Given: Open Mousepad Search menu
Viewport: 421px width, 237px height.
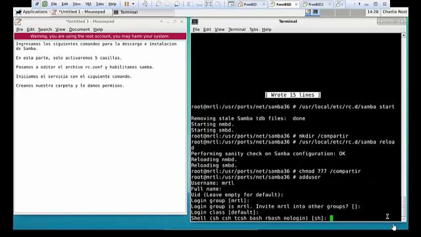Looking at the screenshot, I should pyautogui.click(x=45, y=30).
